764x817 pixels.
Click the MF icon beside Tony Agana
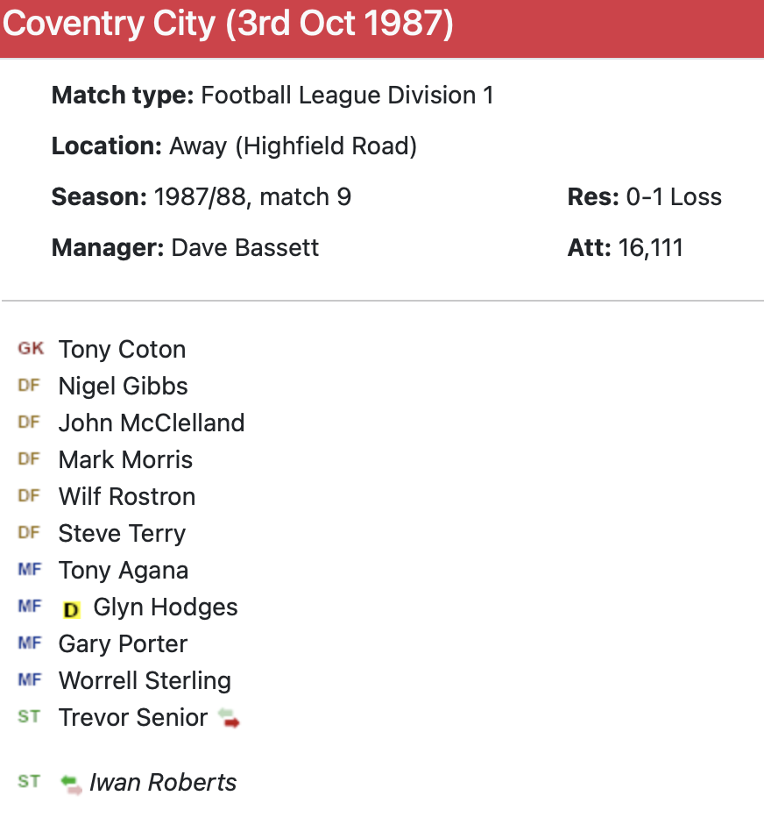point(30,570)
